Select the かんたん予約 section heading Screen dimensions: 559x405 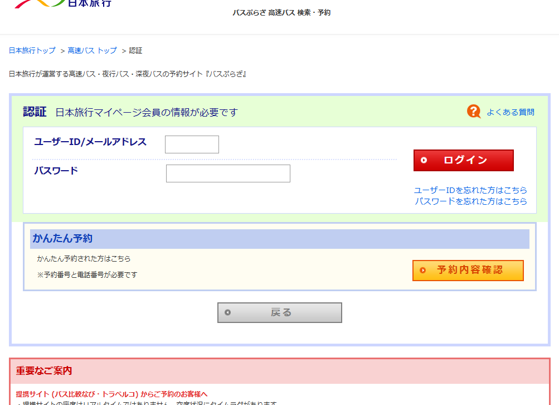point(62,238)
